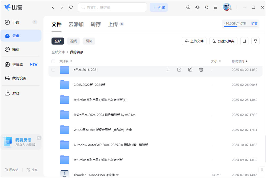Open the messages chat icon
Image resolution: width=266 pixels, height=178 pixels.
coord(188,7)
